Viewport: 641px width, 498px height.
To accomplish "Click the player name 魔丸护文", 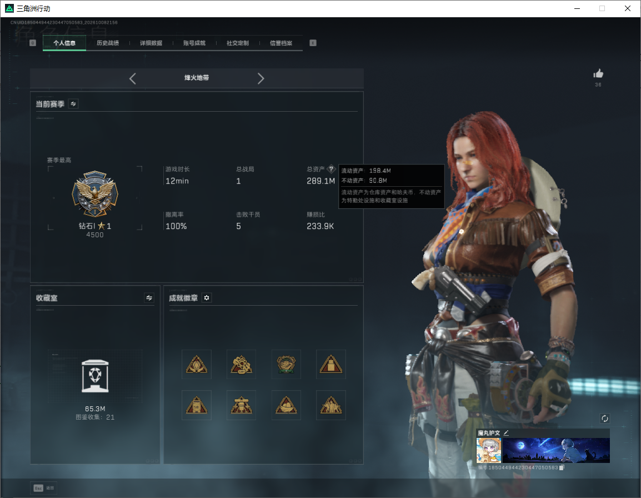I will 489,433.
